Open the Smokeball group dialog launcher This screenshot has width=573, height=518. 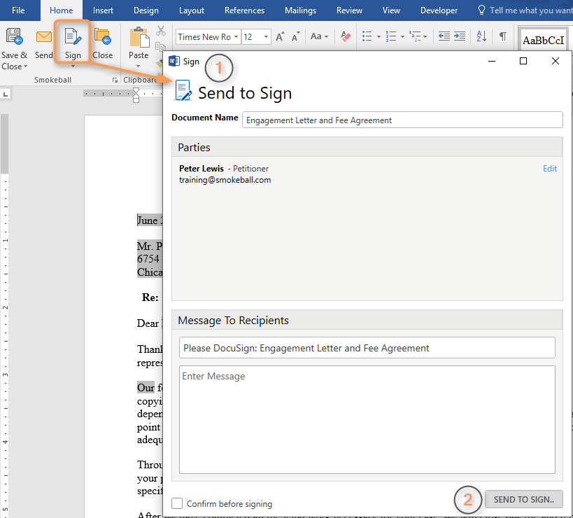tap(115, 80)
